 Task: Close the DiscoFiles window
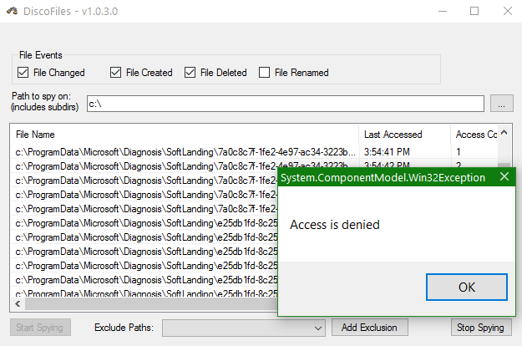point(507,11)
